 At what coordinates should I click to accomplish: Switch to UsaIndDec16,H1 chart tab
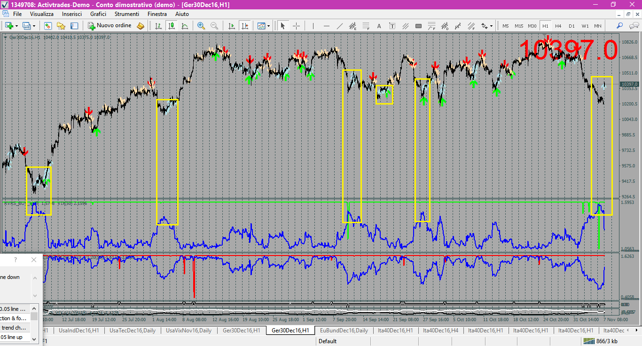[x=78, y=331]
